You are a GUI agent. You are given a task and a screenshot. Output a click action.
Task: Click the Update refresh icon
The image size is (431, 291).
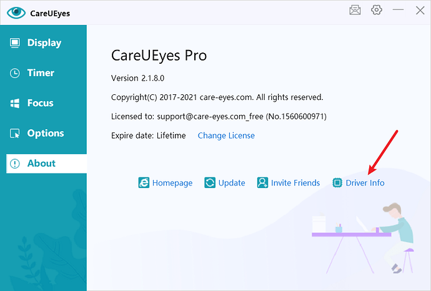coord(210,183)
